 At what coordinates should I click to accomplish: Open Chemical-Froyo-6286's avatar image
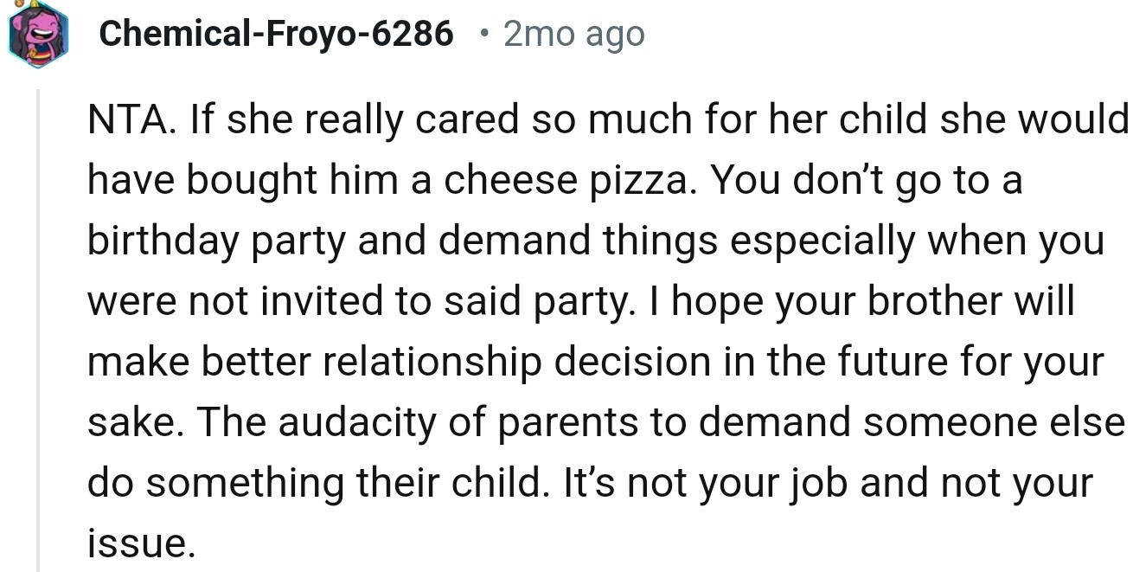37,34
